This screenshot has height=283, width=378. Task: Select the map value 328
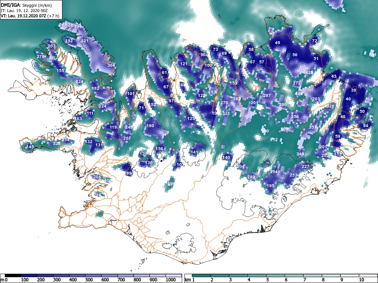(57, 143)
